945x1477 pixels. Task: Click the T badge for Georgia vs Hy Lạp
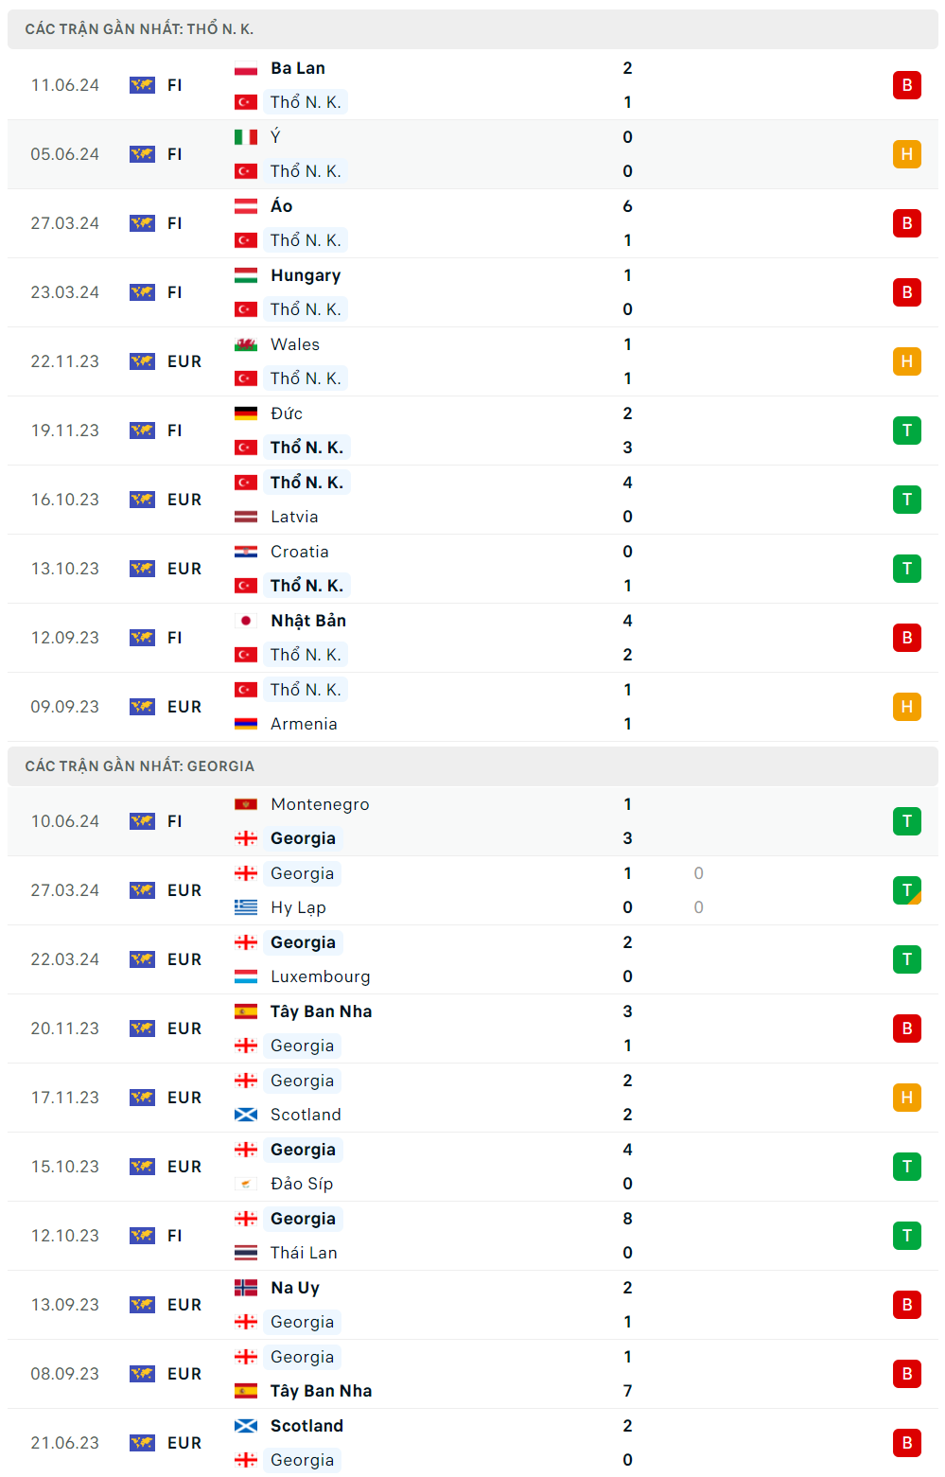(x=907, y=890)
